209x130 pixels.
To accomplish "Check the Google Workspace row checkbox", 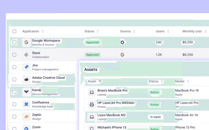I will tap(14, 42).
